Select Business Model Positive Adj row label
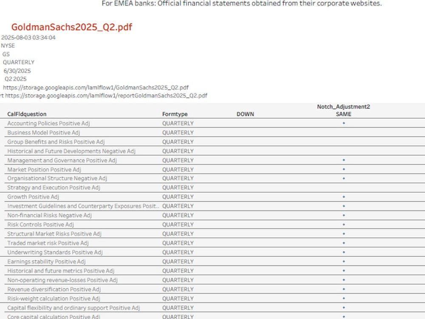This screenshot has height=319, width=425. [x=44, y=133]
